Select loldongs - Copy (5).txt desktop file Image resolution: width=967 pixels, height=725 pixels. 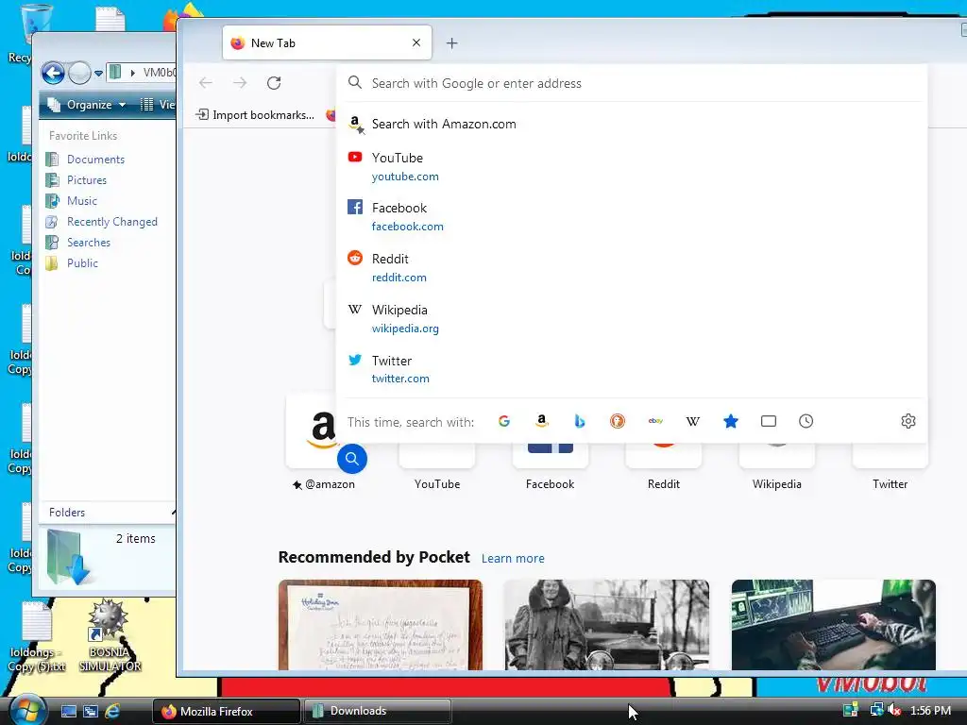[x=37, y=637]
